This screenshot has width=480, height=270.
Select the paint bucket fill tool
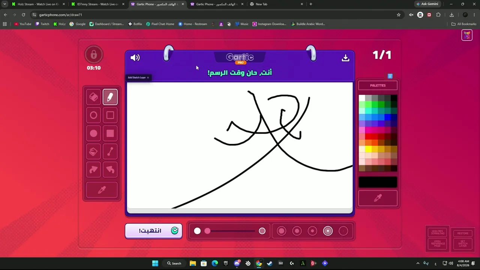pos(94,151)
